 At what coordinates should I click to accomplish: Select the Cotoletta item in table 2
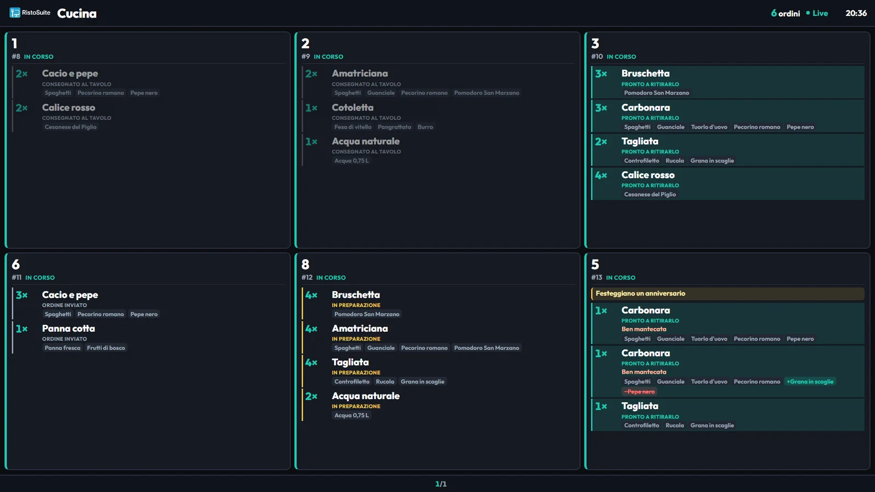pos(438,116)
